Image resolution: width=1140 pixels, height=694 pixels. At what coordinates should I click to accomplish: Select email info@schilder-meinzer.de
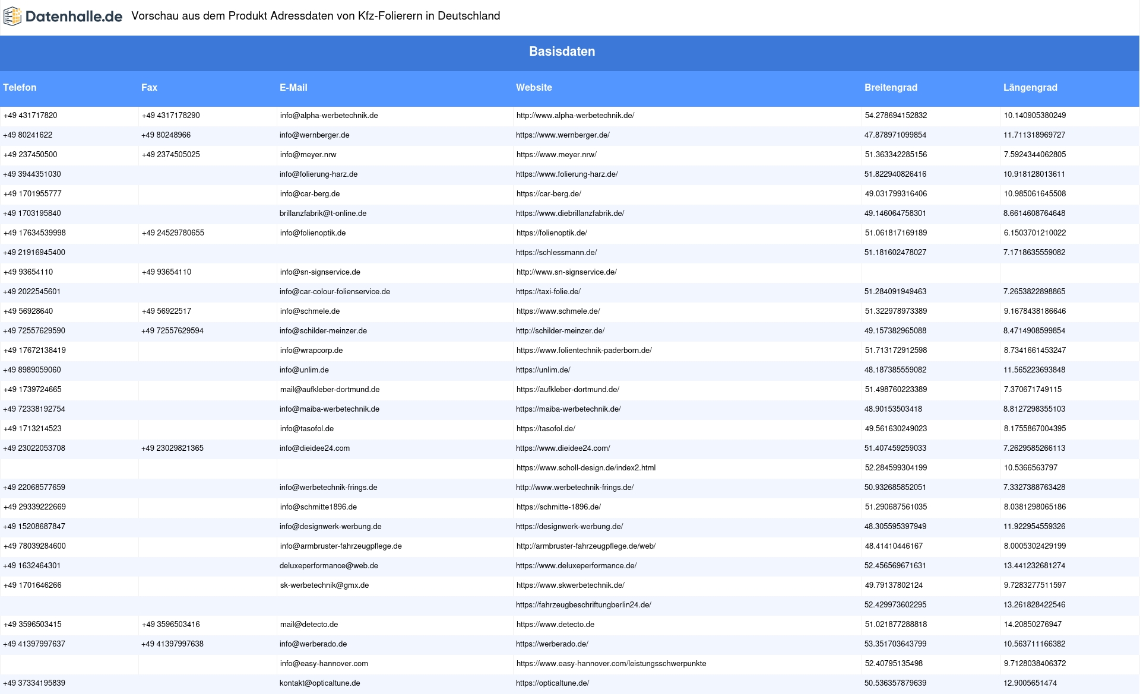tap(323, 331)
